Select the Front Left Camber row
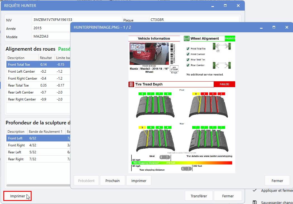This screenshot has width=293, height=204. [x=38, y=72]
